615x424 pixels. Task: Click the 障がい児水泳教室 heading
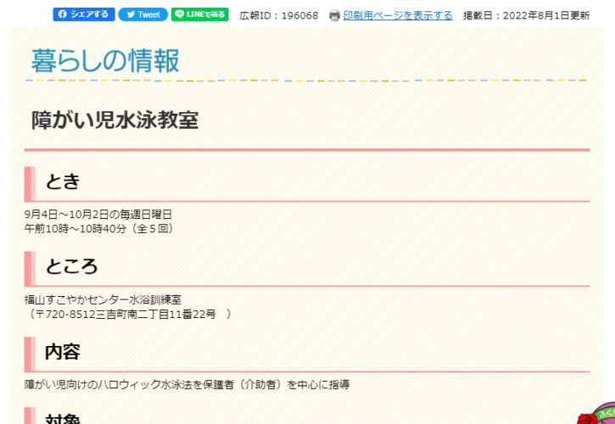[x=115, y=120]
